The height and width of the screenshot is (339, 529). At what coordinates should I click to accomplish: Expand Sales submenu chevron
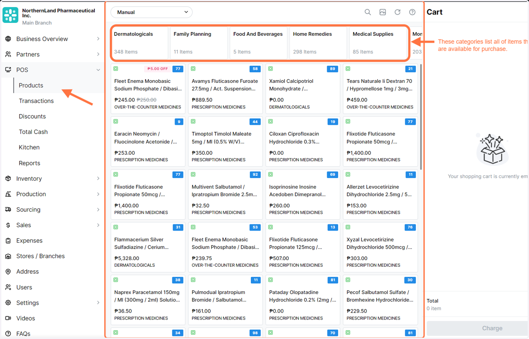tap(98, 225)
